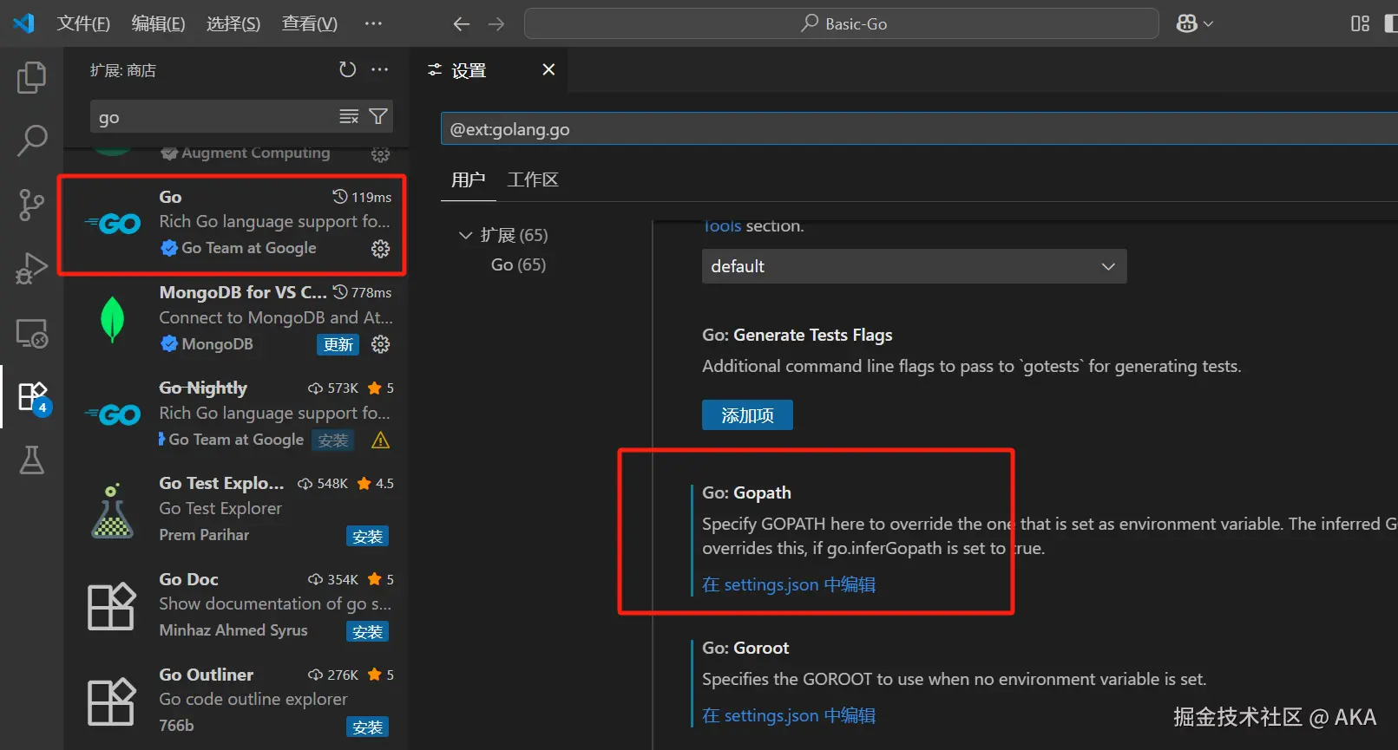Open the File menu (文件)
1398x750 pixels.
point(83,23)
